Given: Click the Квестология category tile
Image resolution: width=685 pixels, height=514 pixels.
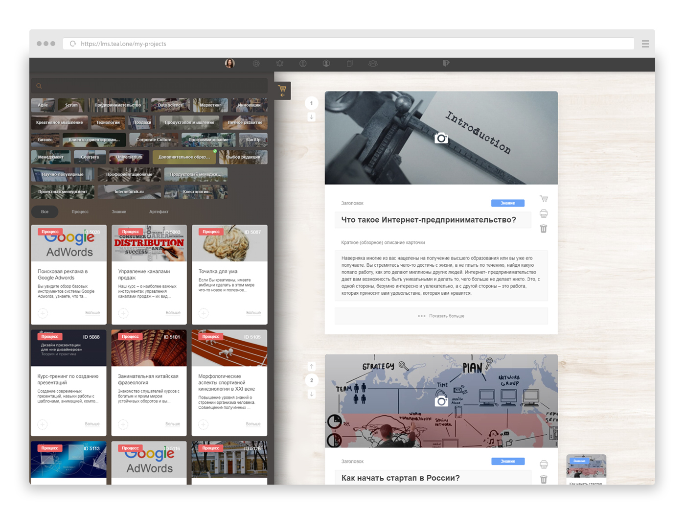Looking at the screenshot, I should coord(196,191).
